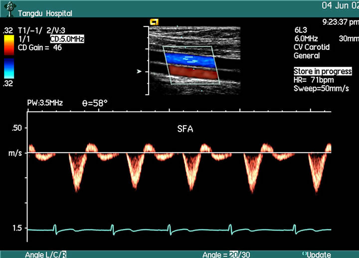Select the highlighted CD:5.0MHz frequency setting
The image size is (359, 258).
[66, 38]
